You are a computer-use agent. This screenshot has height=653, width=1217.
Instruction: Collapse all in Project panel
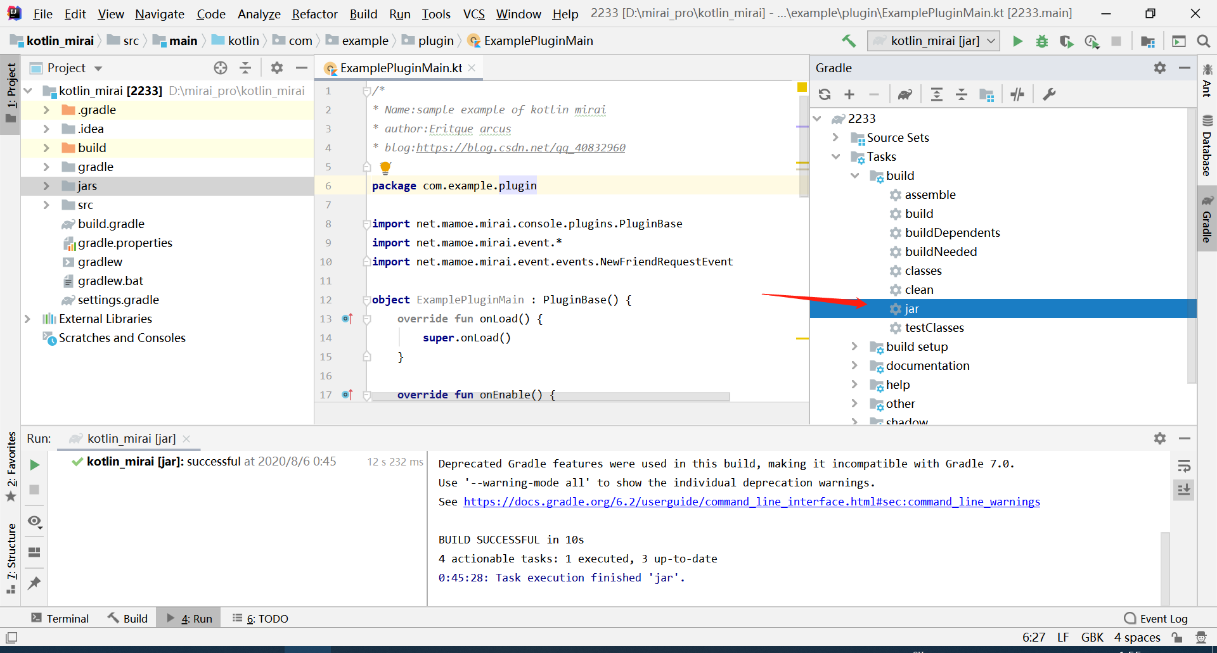pyautogui.click(x=245, y=68)
